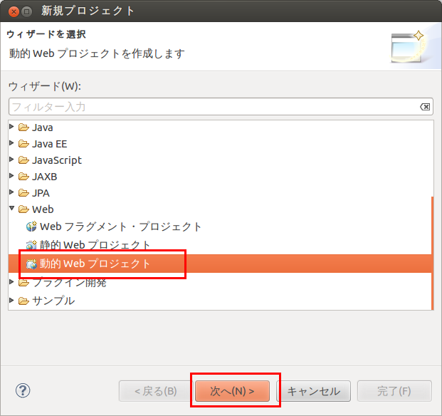Viewport: 442px width, 416px height.
Task: Collapse the Web category
Action: [x=11, y=208]
